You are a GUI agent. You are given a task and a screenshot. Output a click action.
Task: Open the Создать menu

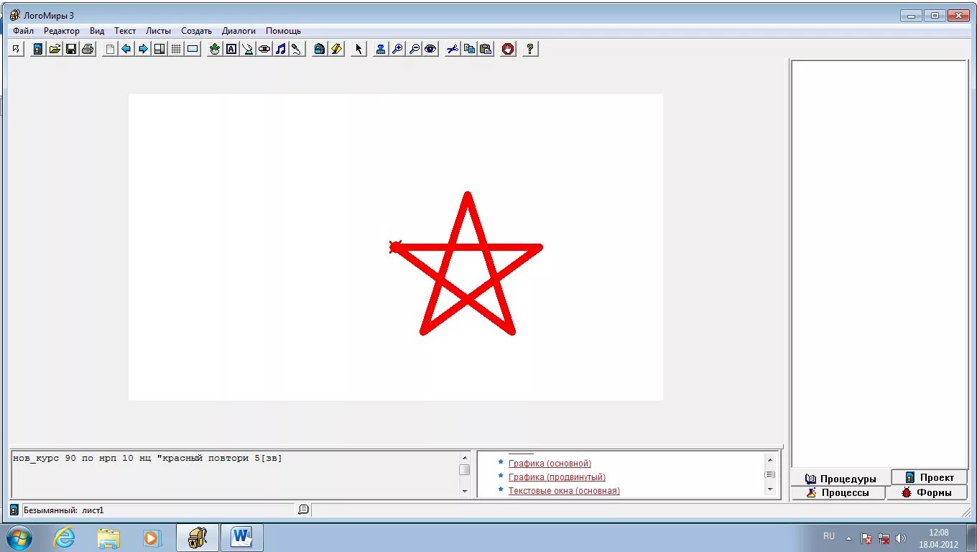coord(196,31)
